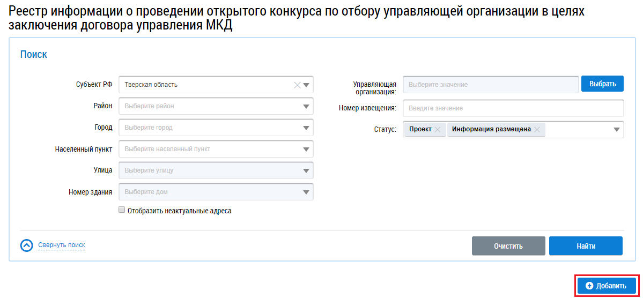Click the Управляющая организация field

coord(490,85)
